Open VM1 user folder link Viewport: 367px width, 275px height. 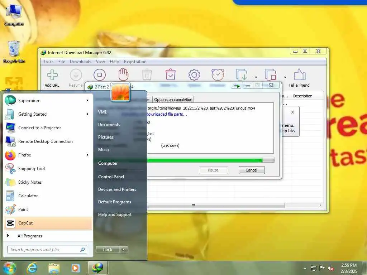[102, 112]
